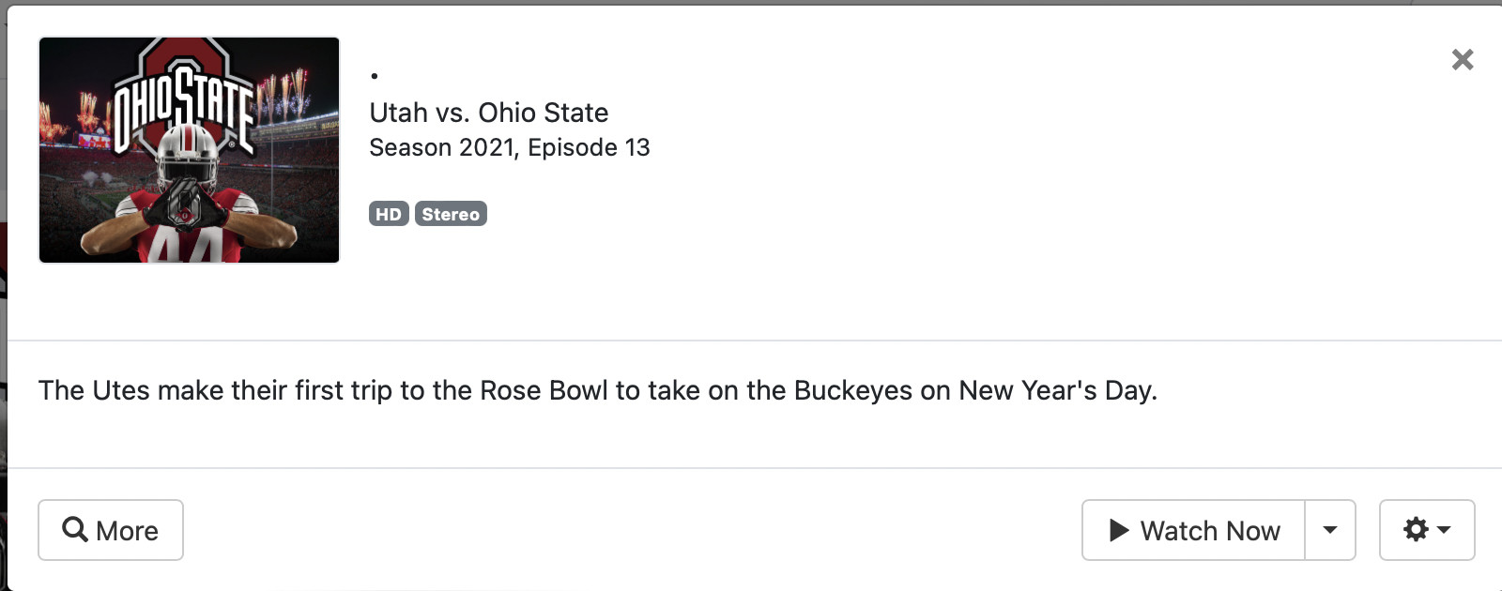Image resolution: width=1502 pixels, height=591 pixels.
Task: Click the Utah vs. Ohio State title
Action: pos(488,113)
